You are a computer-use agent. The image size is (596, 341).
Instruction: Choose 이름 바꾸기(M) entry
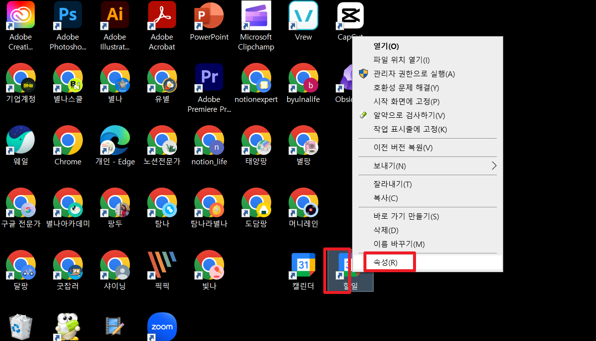427,244
